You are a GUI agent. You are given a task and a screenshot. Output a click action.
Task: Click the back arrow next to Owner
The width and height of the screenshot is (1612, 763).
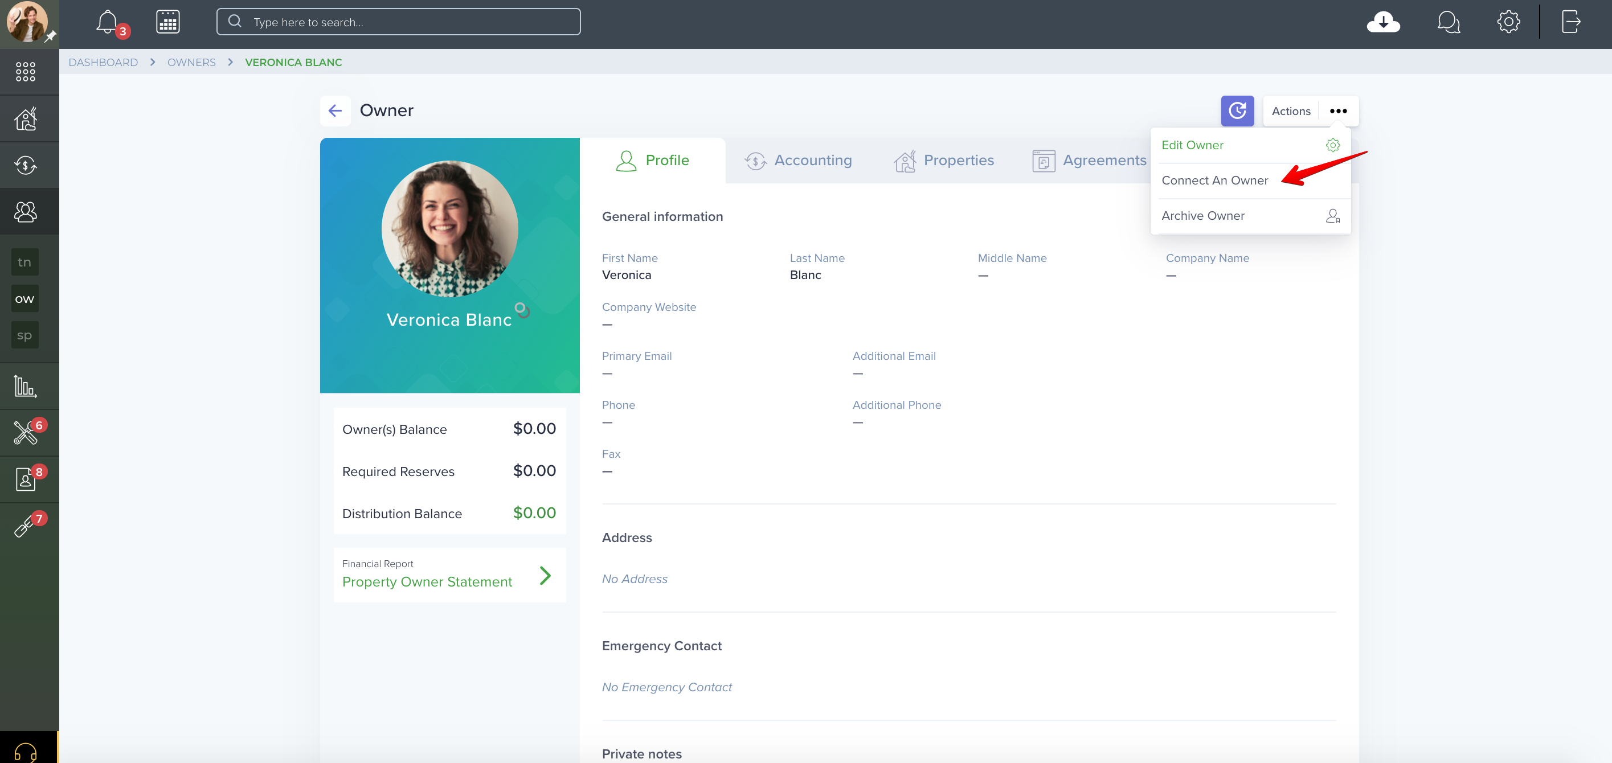pyautogui.click(x=335, y=110)
